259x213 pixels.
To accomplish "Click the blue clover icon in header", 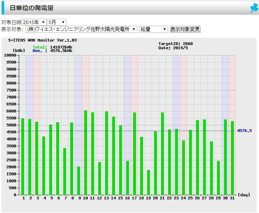I will [254, 8].
